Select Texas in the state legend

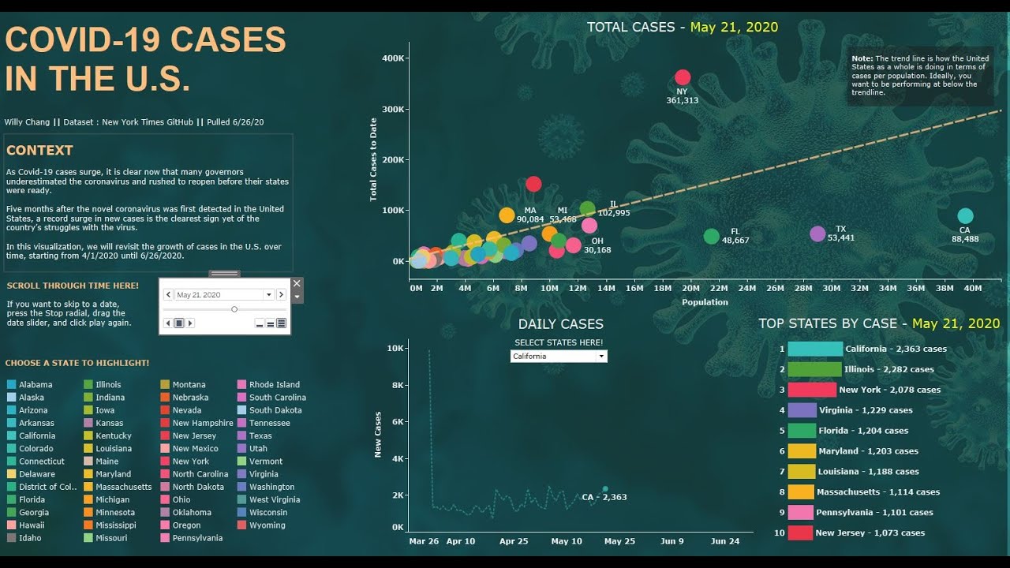254,435
